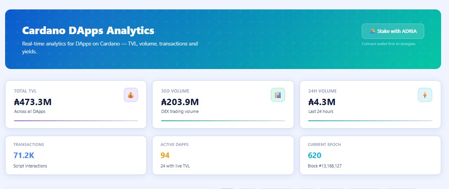449x189 pixels.
Task: Click the Cardano DApps Analytics heading
Action: coord(88,31)
